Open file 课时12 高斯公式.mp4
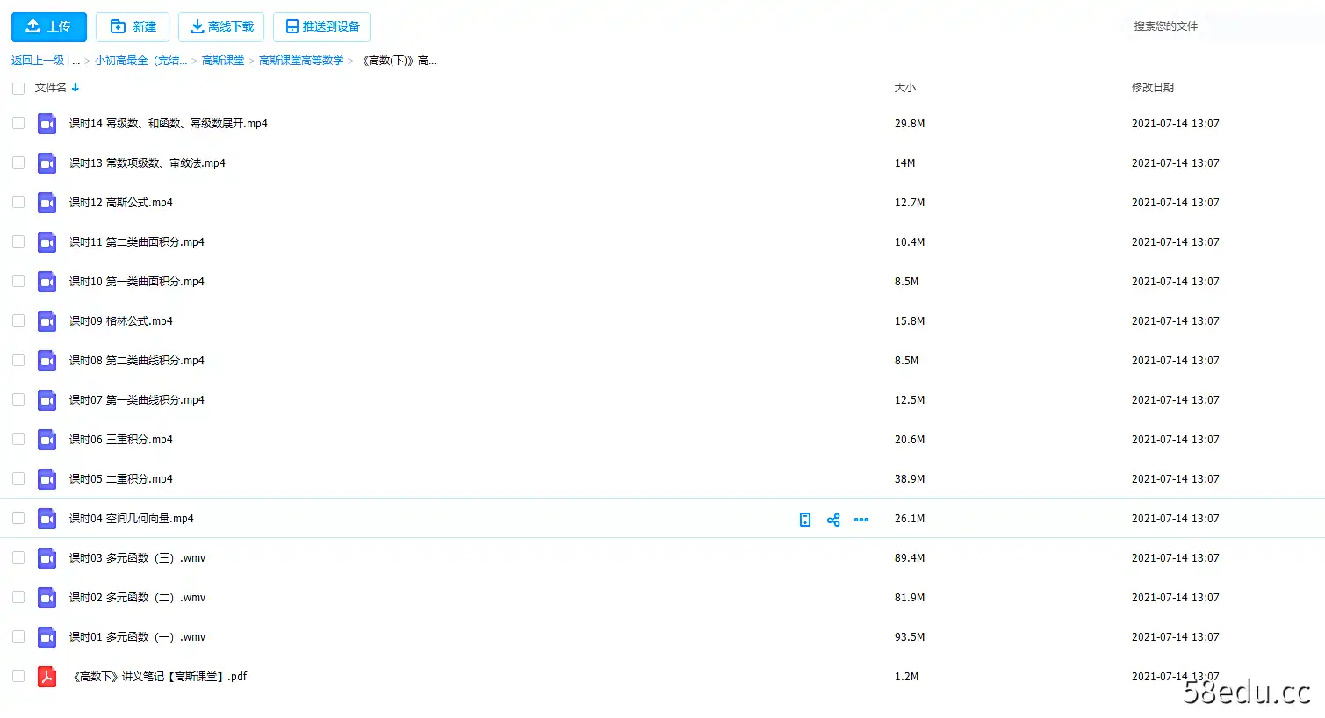This screenshot has height=718, width=1325. click(121, 203)
